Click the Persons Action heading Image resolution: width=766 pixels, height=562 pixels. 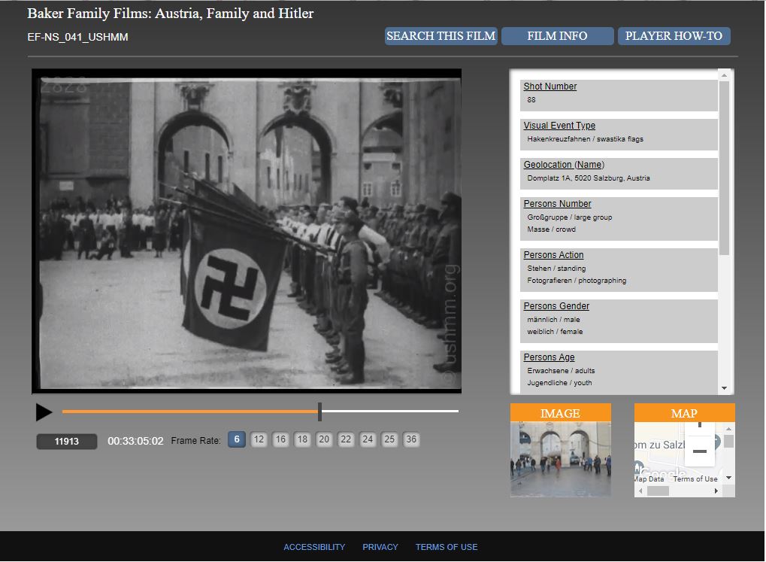coord(553,255)
